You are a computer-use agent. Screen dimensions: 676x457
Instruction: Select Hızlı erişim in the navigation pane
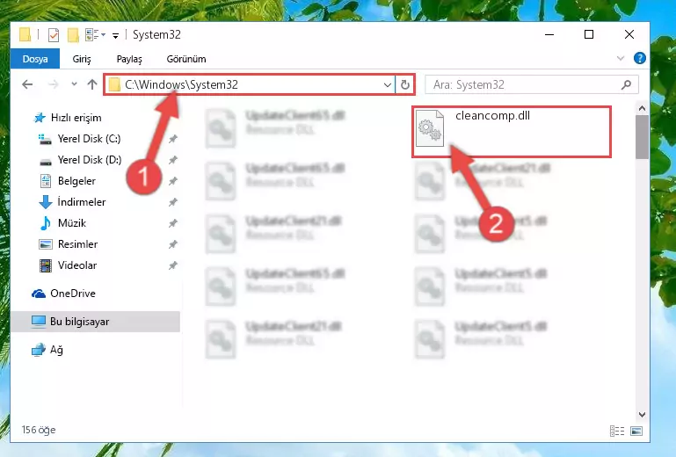pos(76,118)
